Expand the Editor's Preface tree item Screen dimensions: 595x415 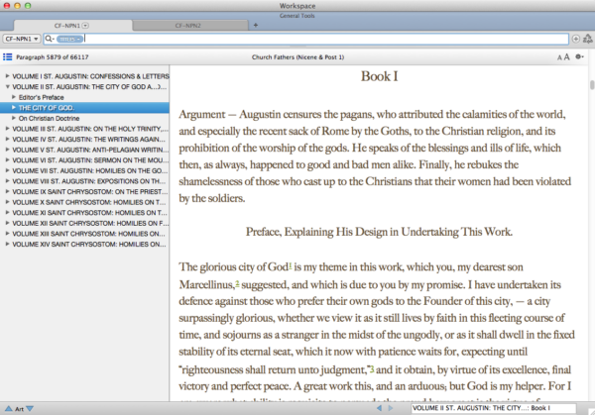point(14,96)
